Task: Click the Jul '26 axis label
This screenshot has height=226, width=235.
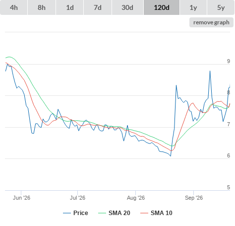Action: pos(77,198)
